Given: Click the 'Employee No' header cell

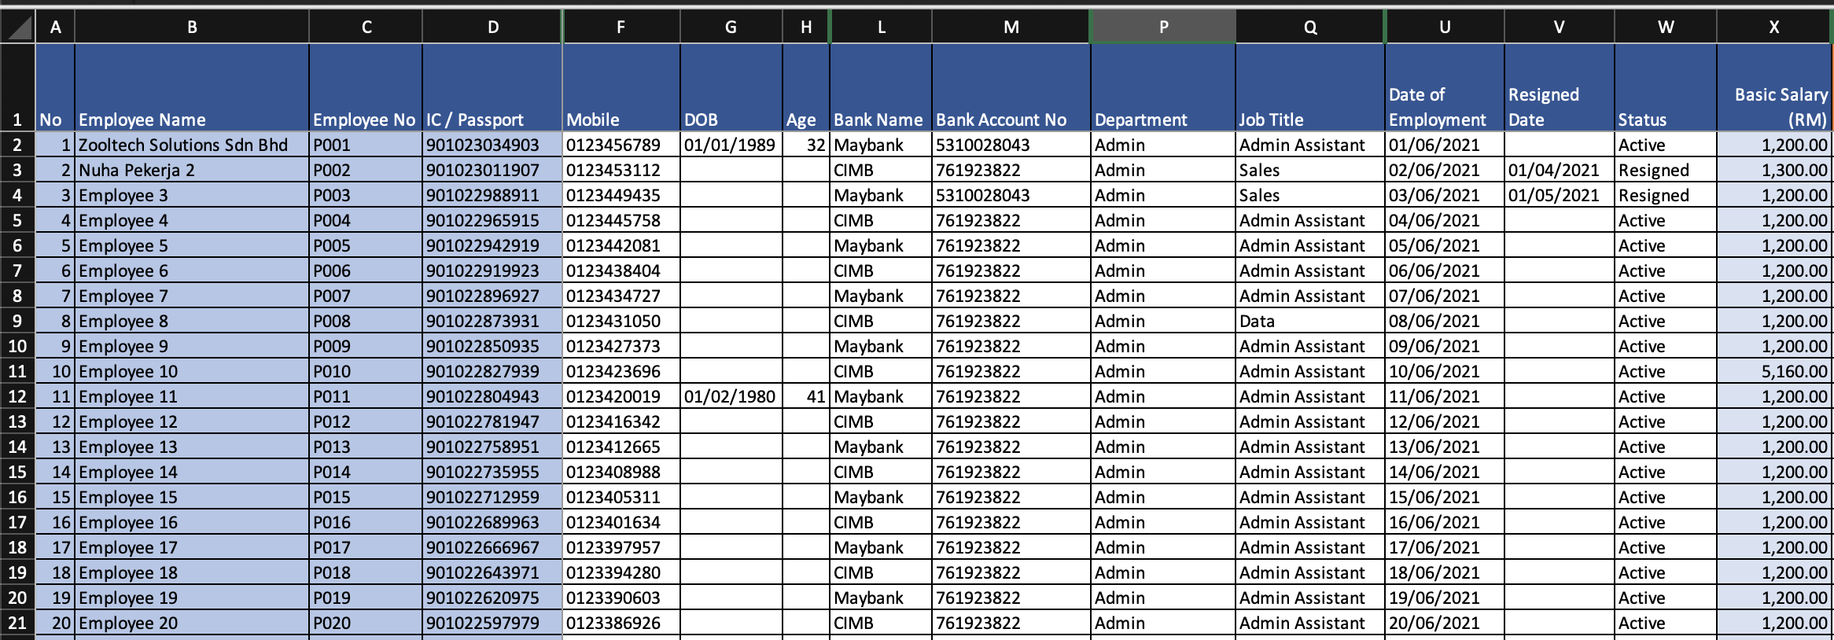Looking at the screenshot, I should coord(366,87).
